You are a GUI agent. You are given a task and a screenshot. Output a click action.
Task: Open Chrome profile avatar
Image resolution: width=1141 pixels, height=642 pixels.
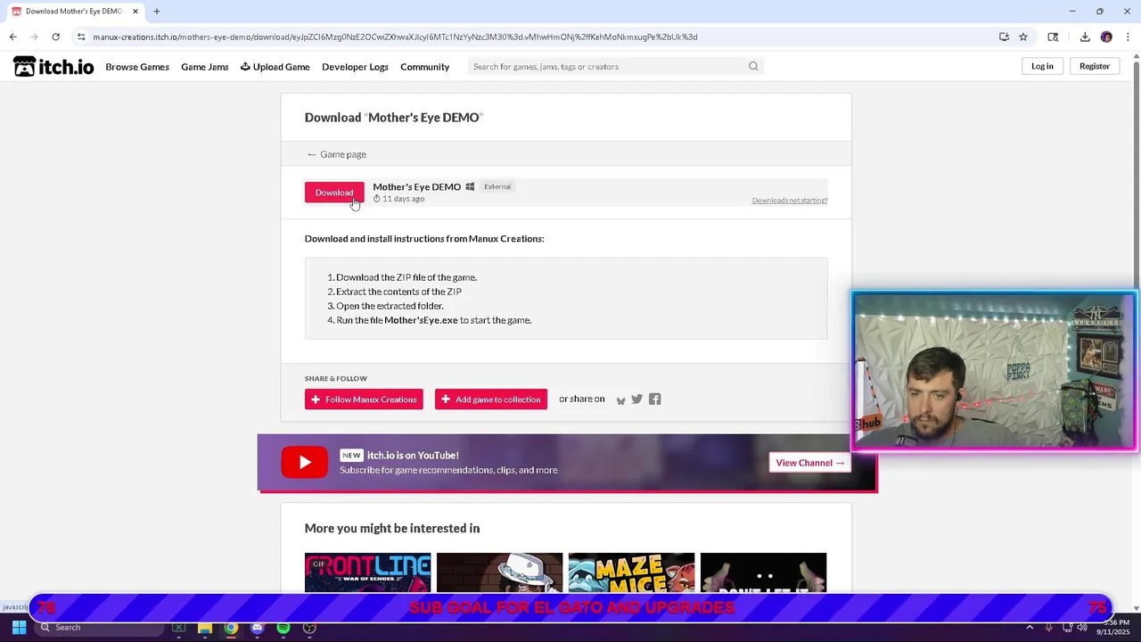[x=1106, y=37]
